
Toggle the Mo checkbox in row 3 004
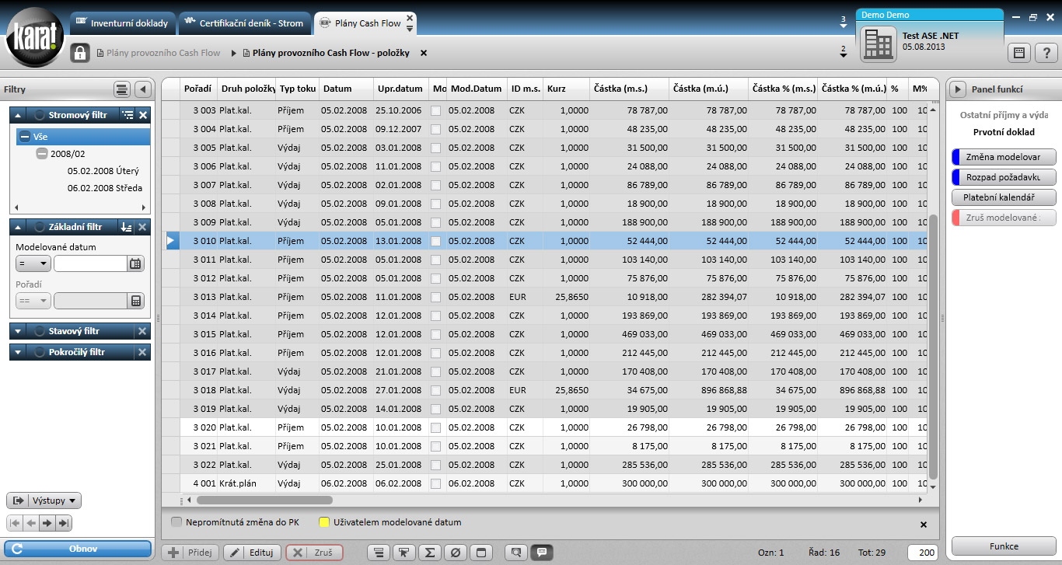pos(436,130)
